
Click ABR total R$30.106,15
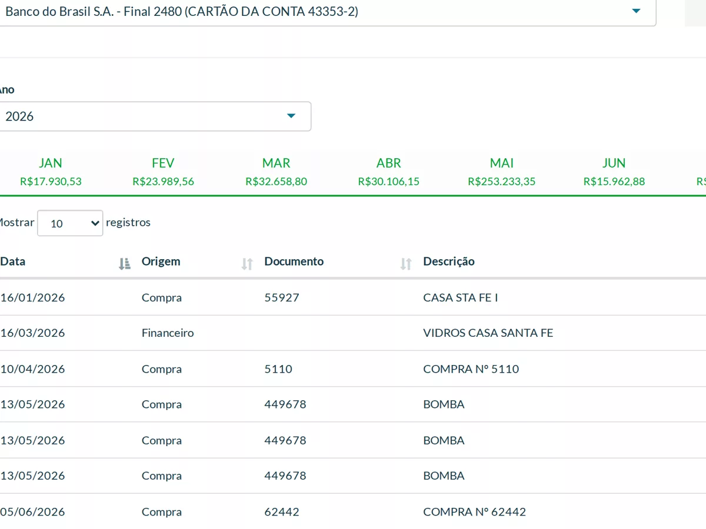(389, 182)
